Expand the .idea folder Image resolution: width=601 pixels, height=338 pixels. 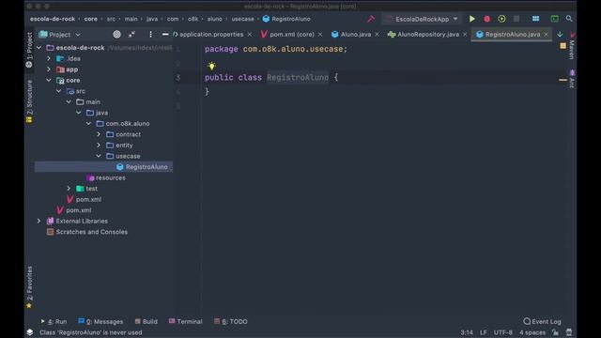(x=49, y=58)
